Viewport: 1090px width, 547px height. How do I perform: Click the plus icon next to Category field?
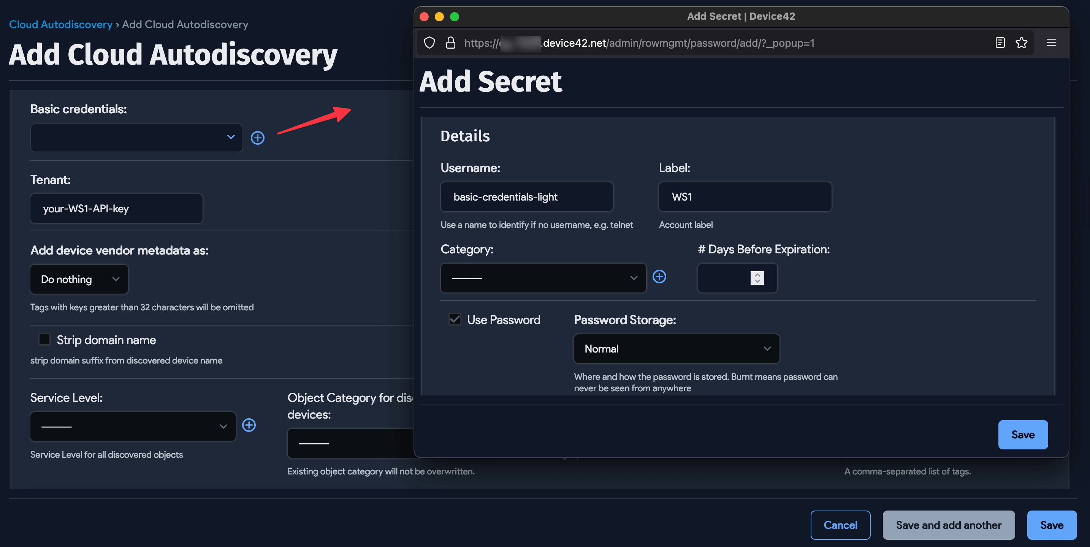coord(660,277)
